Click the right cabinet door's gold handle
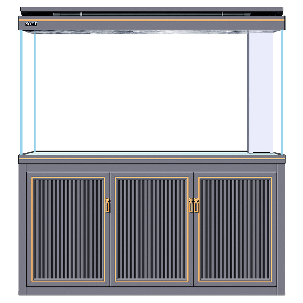Screen dimensions: 303x303 point(197,205)
